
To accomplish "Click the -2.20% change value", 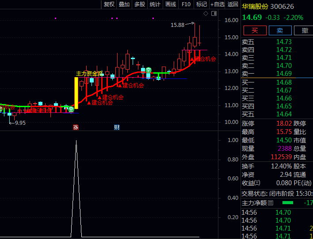I will tap(293, 18).
